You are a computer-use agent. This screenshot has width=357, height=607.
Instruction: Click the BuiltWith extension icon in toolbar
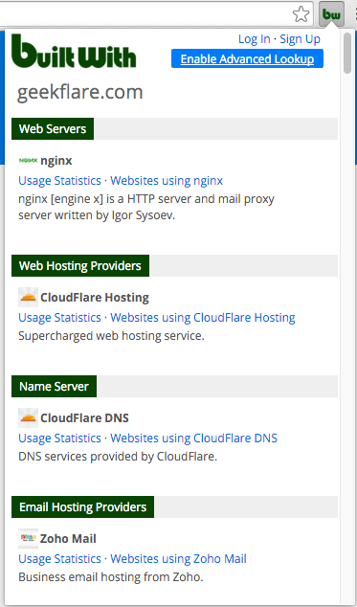(331, 14)
